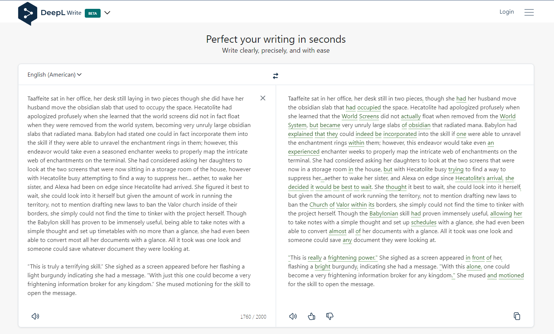Give thumbs up to the result
This screenshot has width=554, height=334.
(x=311, y=316)
